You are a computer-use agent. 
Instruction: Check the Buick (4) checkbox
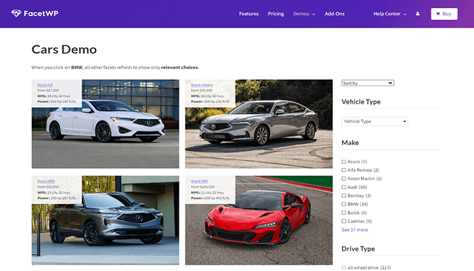coord(344,213)
